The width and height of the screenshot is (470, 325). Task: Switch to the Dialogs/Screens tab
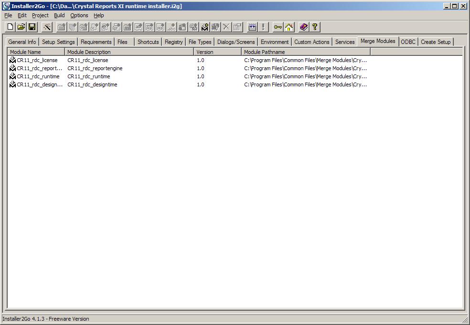(236, 42)
